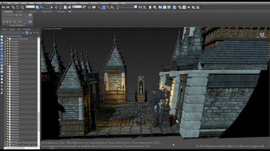This screenshot has width=270, height=151.
Task: Open the Tools menu
Action: coord(16,3)
